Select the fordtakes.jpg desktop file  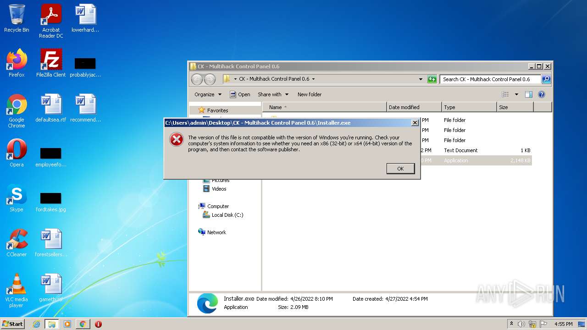click(51, 202)
